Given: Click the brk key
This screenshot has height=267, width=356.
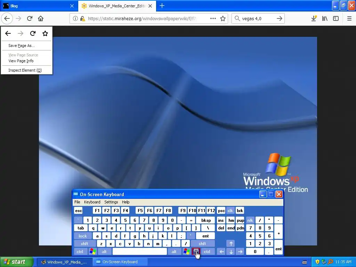Looking at the screenshot, I should (x=240, y=211).
